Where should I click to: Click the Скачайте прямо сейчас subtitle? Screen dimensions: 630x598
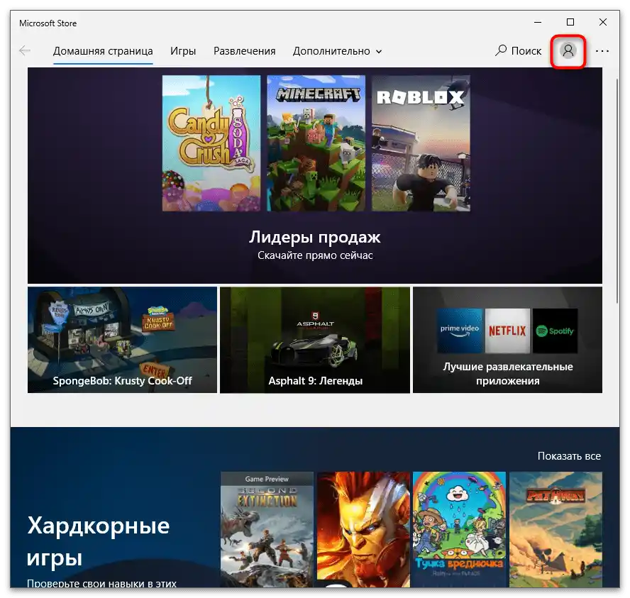click(x=315, y=255)
